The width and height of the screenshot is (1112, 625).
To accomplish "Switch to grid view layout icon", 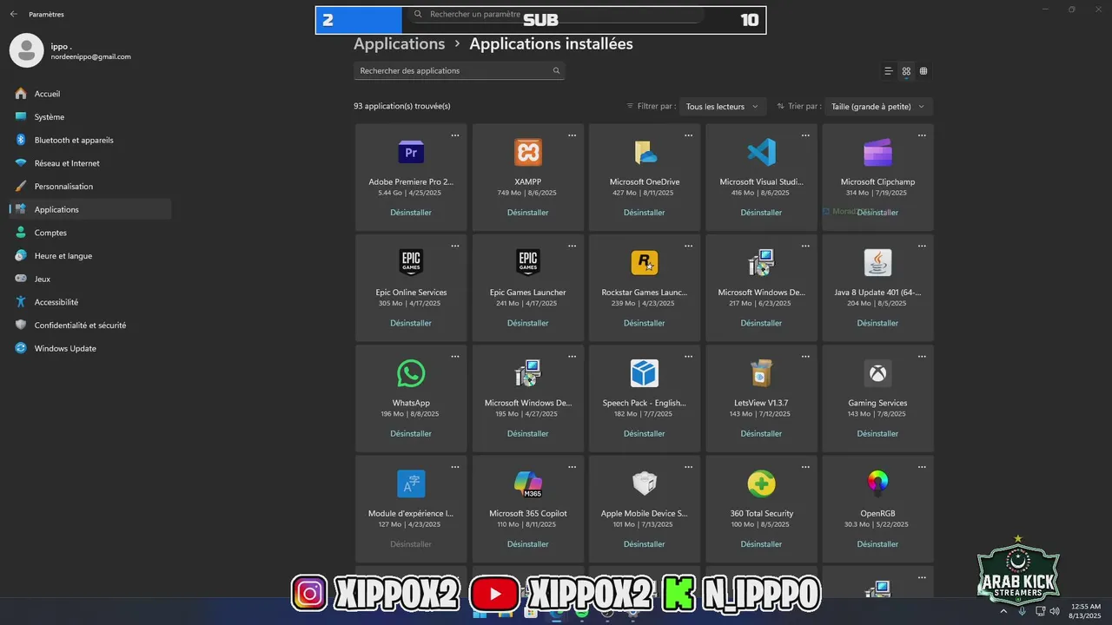I will pos(906,71).
